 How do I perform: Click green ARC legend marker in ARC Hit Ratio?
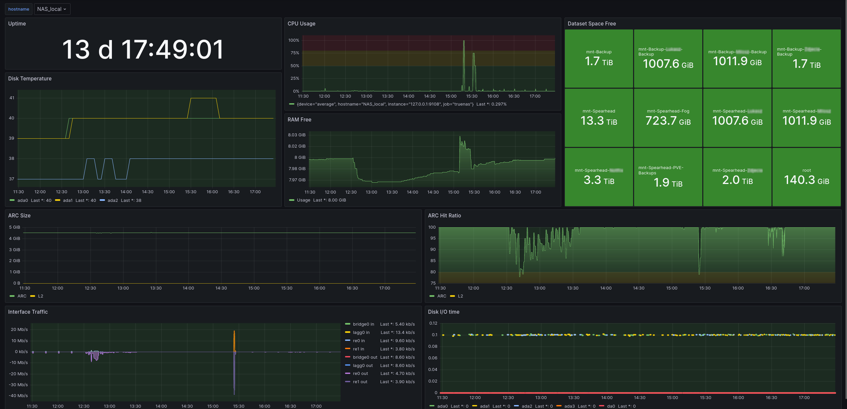pyautogui.click(x=432, y=296)
